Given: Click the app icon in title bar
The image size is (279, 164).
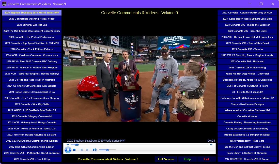Looking at the screenshot, I should point(4,4).
